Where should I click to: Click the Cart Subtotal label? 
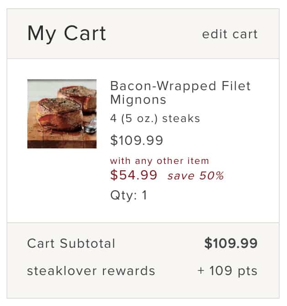71,243
